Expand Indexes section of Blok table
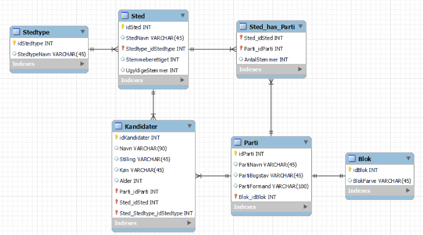Image resolution: width=423 pixels, height=235 pixels. click(408, 190)
